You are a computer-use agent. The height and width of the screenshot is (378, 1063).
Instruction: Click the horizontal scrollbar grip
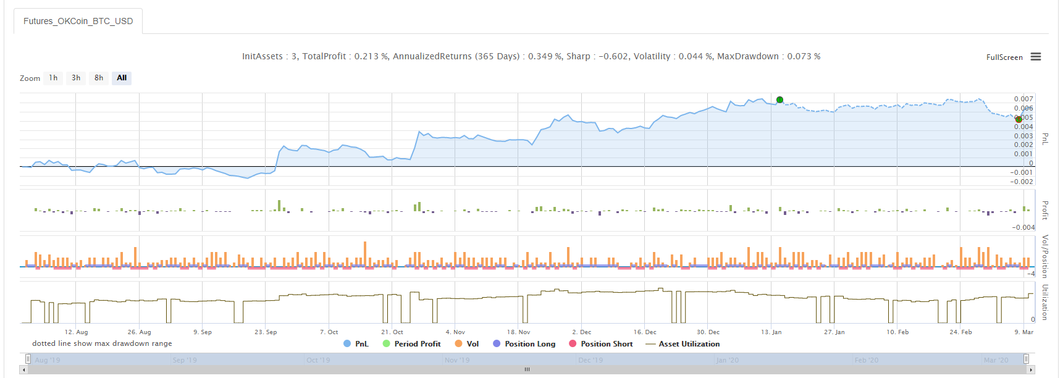coord(527,369)
